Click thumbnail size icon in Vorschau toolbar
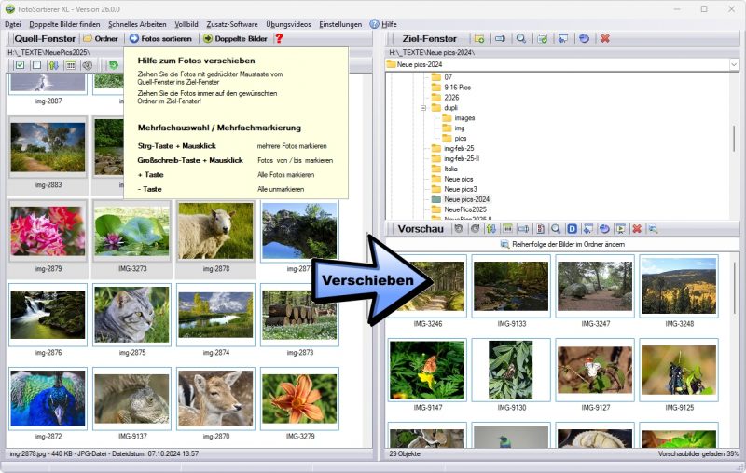 pyautogui.click(x=507, y=229)
